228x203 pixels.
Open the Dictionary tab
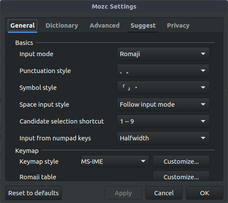click(62, 26)
